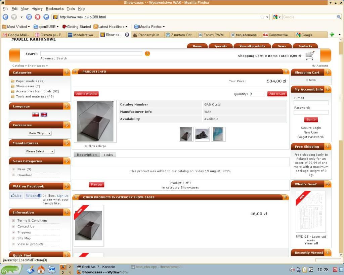Open the Currencies dropdown
344x275 pixels.
[x=40, y=133]
